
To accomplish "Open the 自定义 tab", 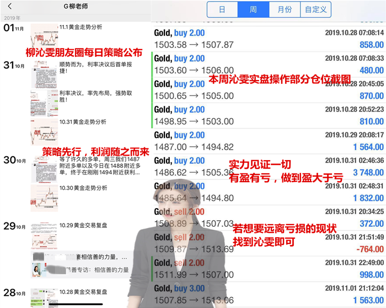I will [315, 9].
